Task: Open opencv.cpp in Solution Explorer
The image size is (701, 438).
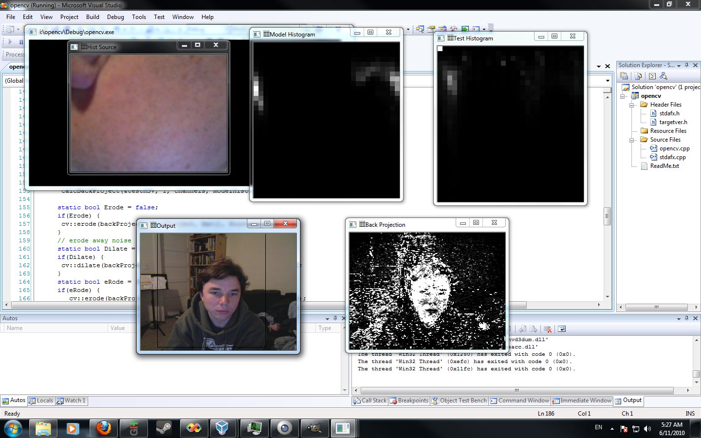Action: [674, 148]
